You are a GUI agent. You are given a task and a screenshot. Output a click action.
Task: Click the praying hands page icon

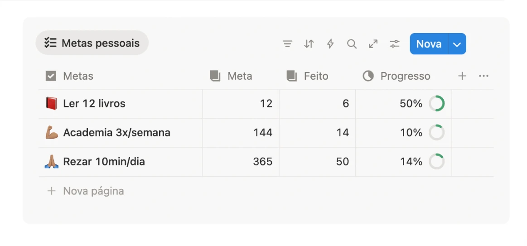pos(52,162)
